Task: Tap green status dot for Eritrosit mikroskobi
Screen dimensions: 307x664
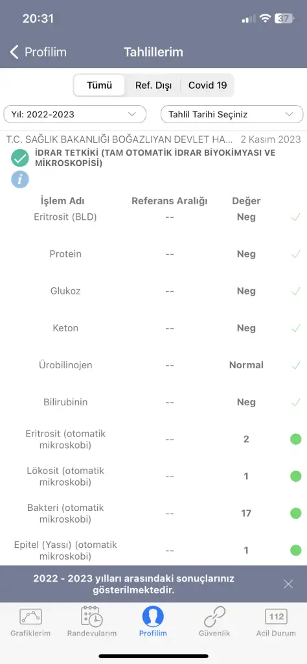Action: click(x=295, y=439)
